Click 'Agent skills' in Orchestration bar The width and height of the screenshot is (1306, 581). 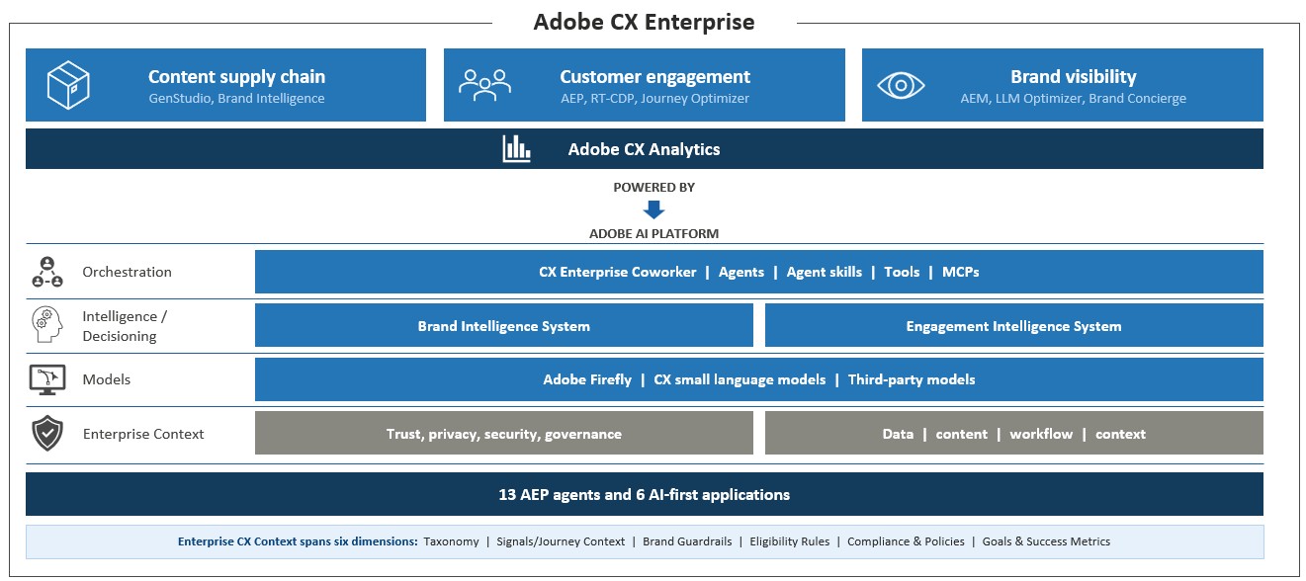click(x=825, y=272)
